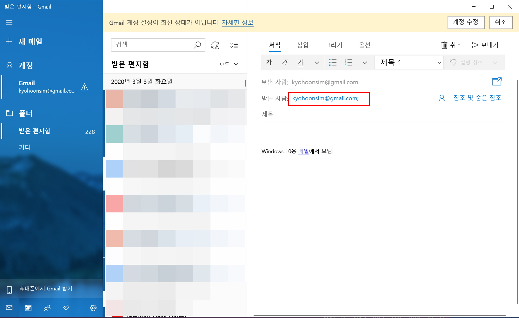Image resolution: width=519 pixels, height=318 pixels.
Task: Discard the draft with the trash 취소 button
Action: 451,45
